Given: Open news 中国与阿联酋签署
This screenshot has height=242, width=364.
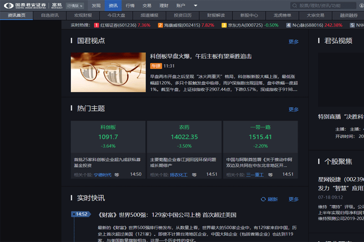Looking at the screenshot, I should 259,163.
